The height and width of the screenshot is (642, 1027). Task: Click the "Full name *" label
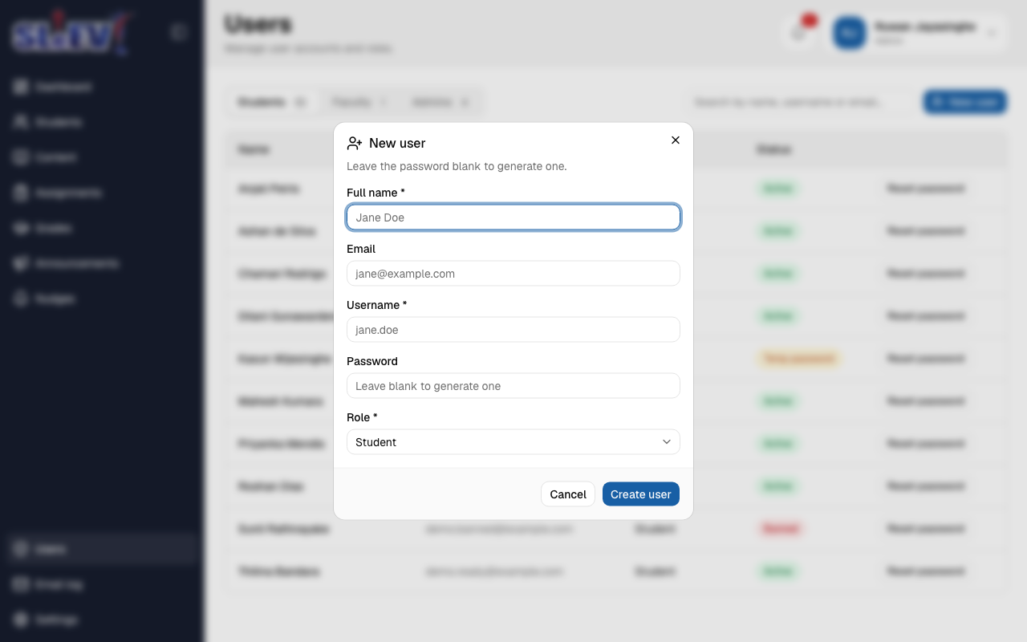tap(375, 193)
